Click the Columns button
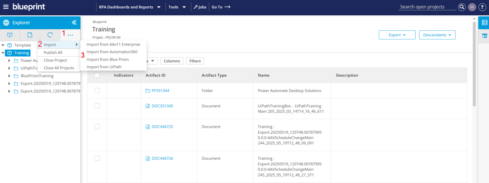The image size is (489, 183). [172, 61]
